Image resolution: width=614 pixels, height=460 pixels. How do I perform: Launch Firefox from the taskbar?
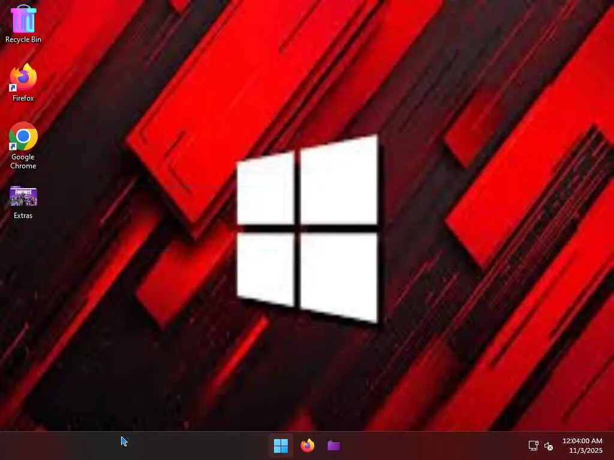point(308,446)
